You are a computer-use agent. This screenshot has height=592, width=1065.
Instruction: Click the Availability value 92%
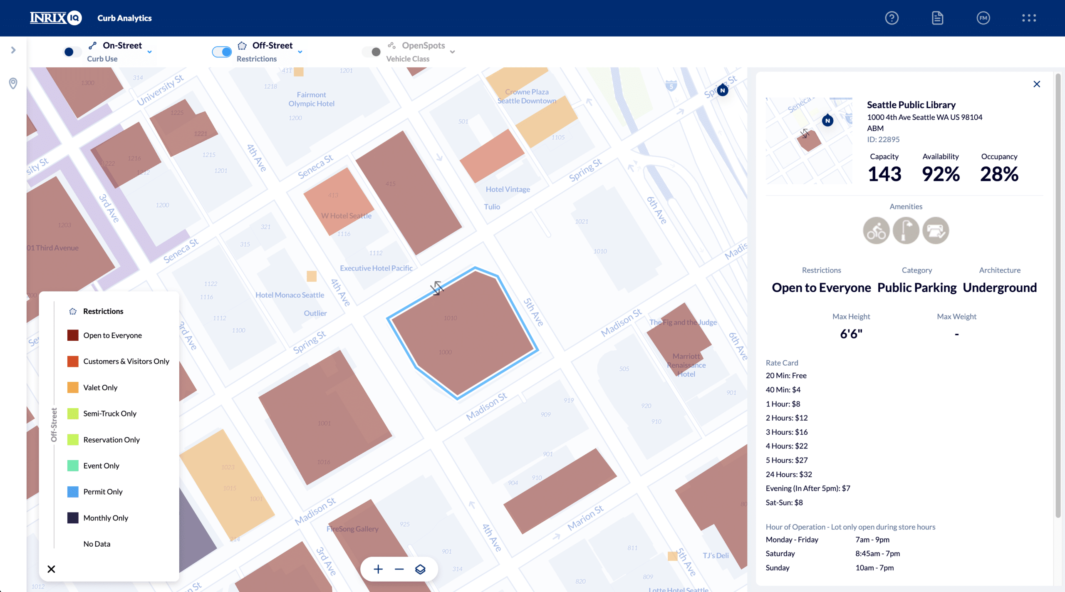click(x=941, y=174)
